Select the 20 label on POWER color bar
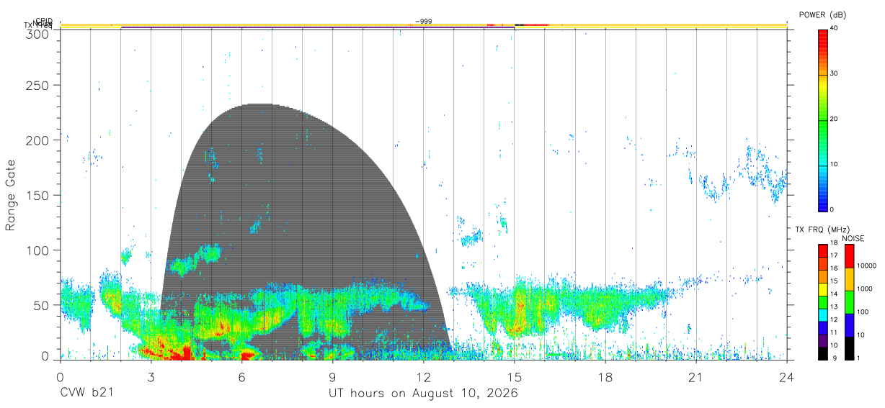The width and height of the screenshot is (885, 408). [x=835, y=119]
